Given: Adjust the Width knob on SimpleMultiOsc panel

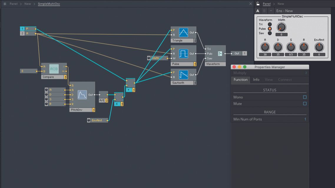Looking at the screenshot, I should [281, 27].
